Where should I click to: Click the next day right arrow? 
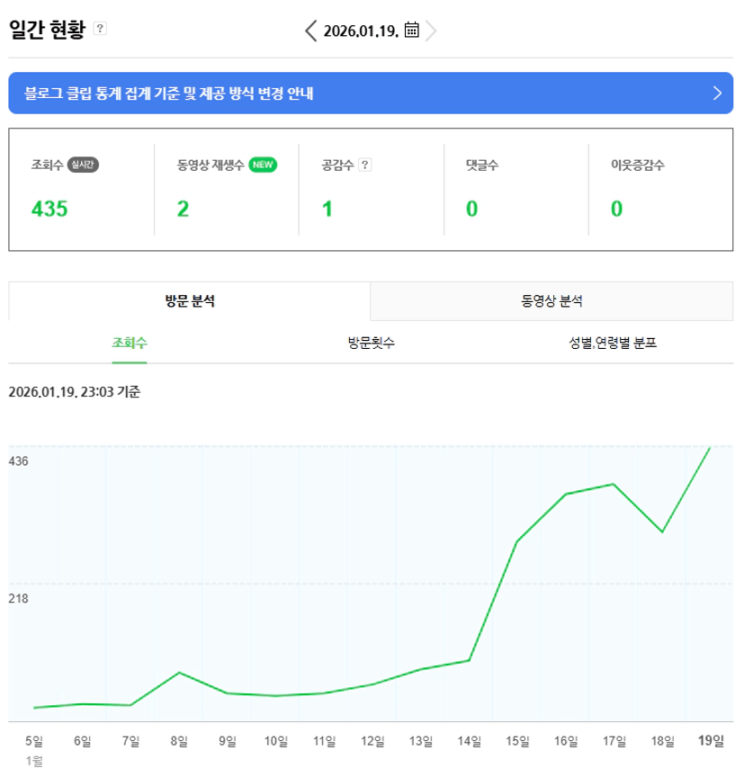[432, 31]
